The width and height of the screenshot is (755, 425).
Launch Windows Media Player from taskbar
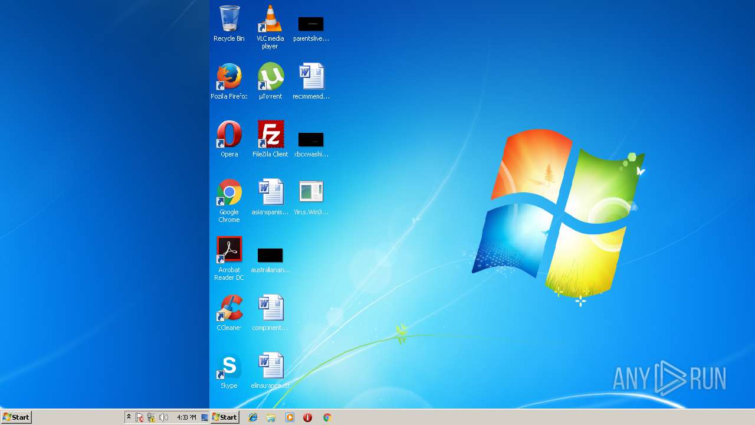point(290,417)
